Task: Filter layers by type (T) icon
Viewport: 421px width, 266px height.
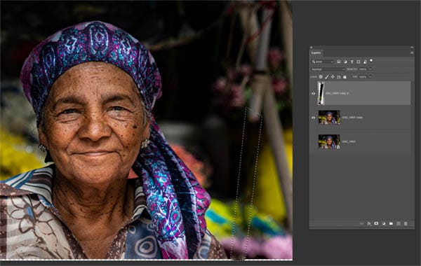Action: pos(352,62)
